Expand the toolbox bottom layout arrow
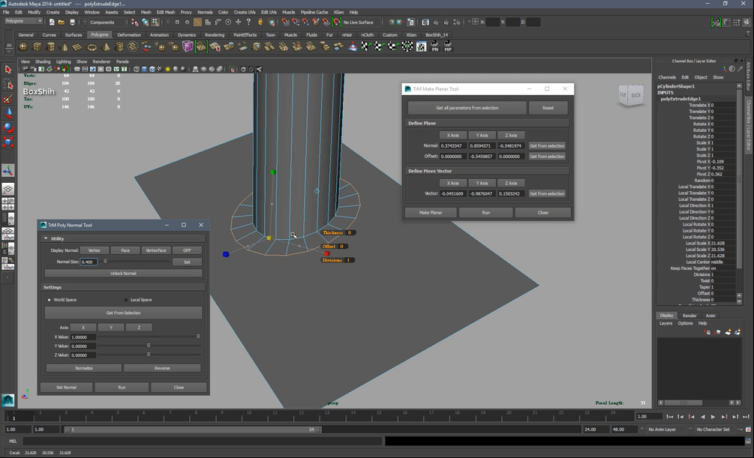Screen dimensions: 754x458 tap(8, 278)
